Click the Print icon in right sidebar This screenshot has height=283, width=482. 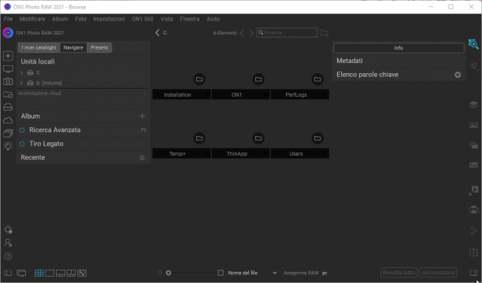click(473, 210)
